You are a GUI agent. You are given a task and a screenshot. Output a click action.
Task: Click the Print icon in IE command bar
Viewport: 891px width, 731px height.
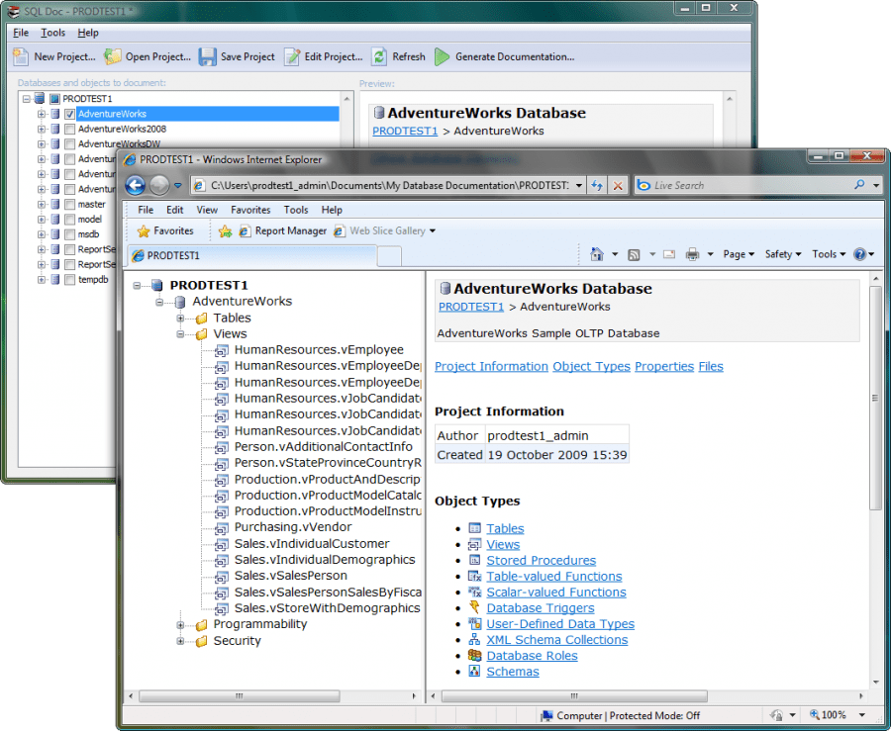click(692, 254)
